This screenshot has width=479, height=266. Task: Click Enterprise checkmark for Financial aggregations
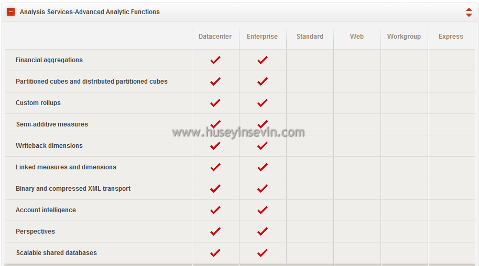[x=263, y=60]
